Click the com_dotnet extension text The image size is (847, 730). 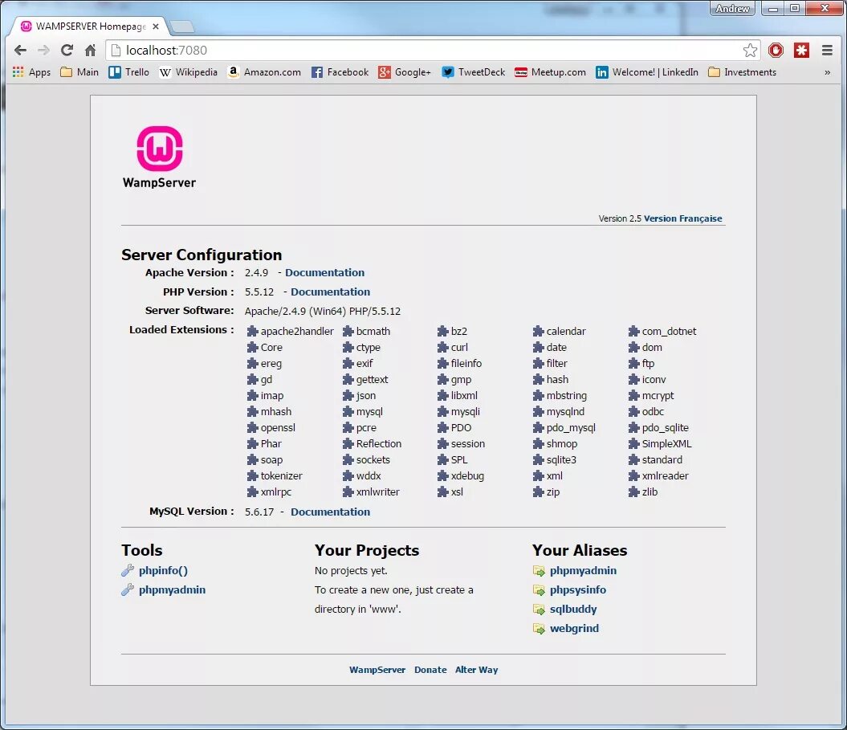[x=669, y=331]
